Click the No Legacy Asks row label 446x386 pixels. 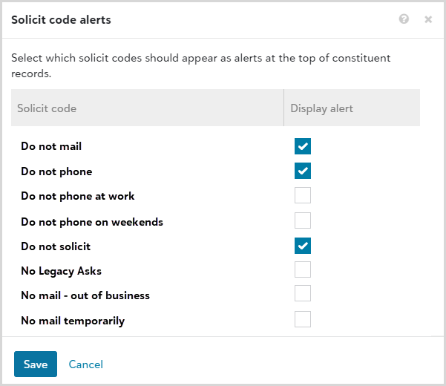[61, 271]
